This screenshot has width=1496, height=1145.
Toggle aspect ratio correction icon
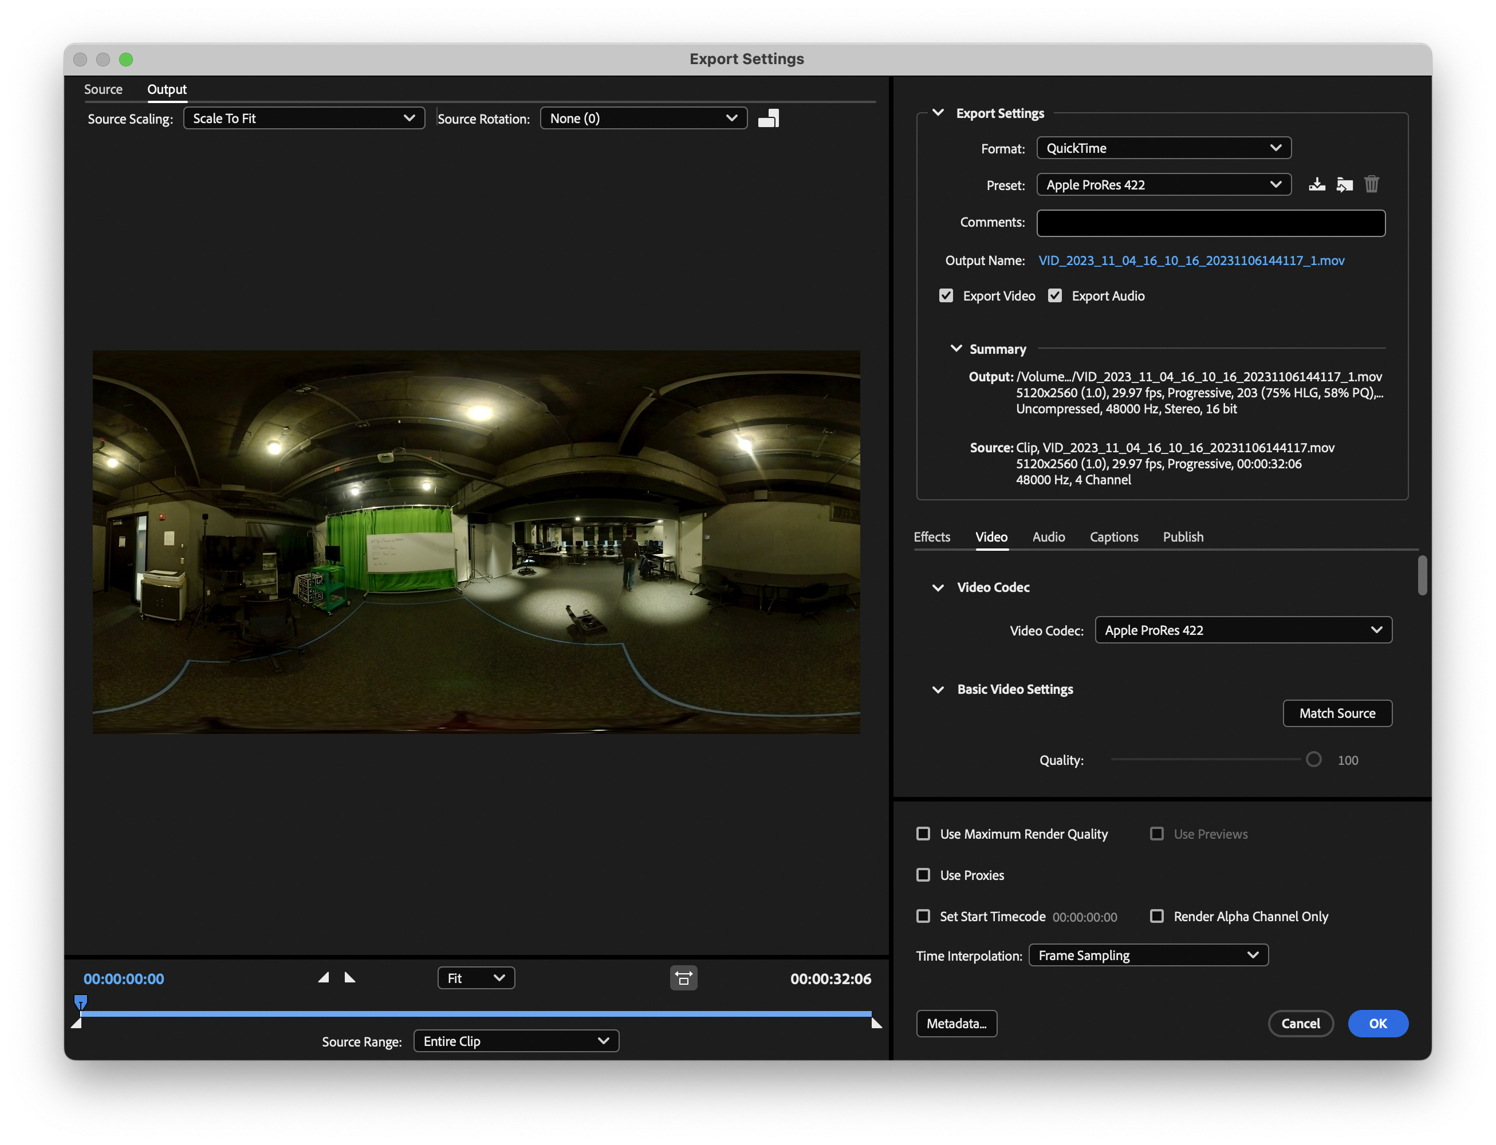point(683,978)
